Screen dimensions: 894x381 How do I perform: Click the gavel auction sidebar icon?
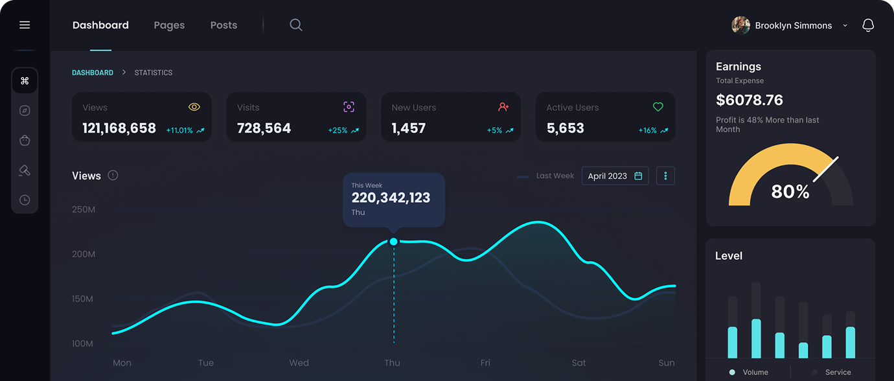coord(25,170)
